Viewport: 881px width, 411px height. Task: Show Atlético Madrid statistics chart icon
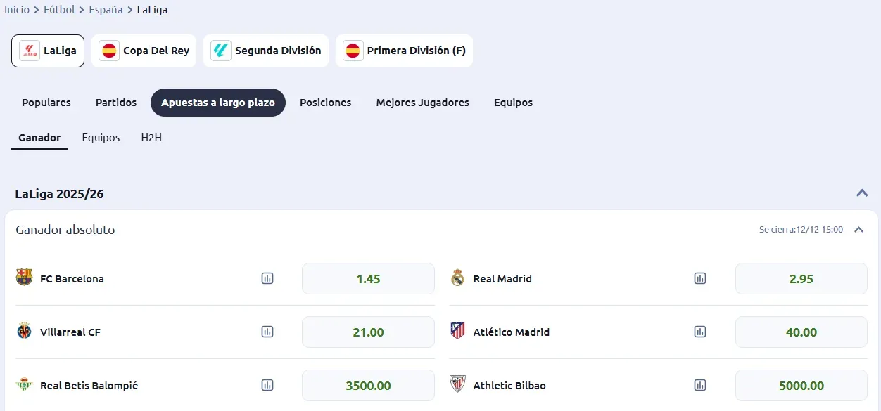(700, 332)
